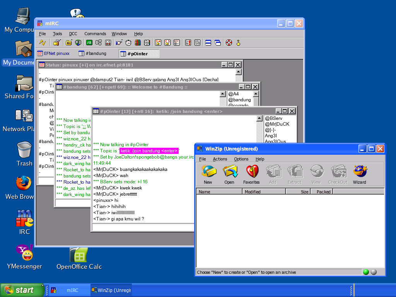Open mIRC Help lifebuoy icon
396x297 pixels.
coord(229,43)
